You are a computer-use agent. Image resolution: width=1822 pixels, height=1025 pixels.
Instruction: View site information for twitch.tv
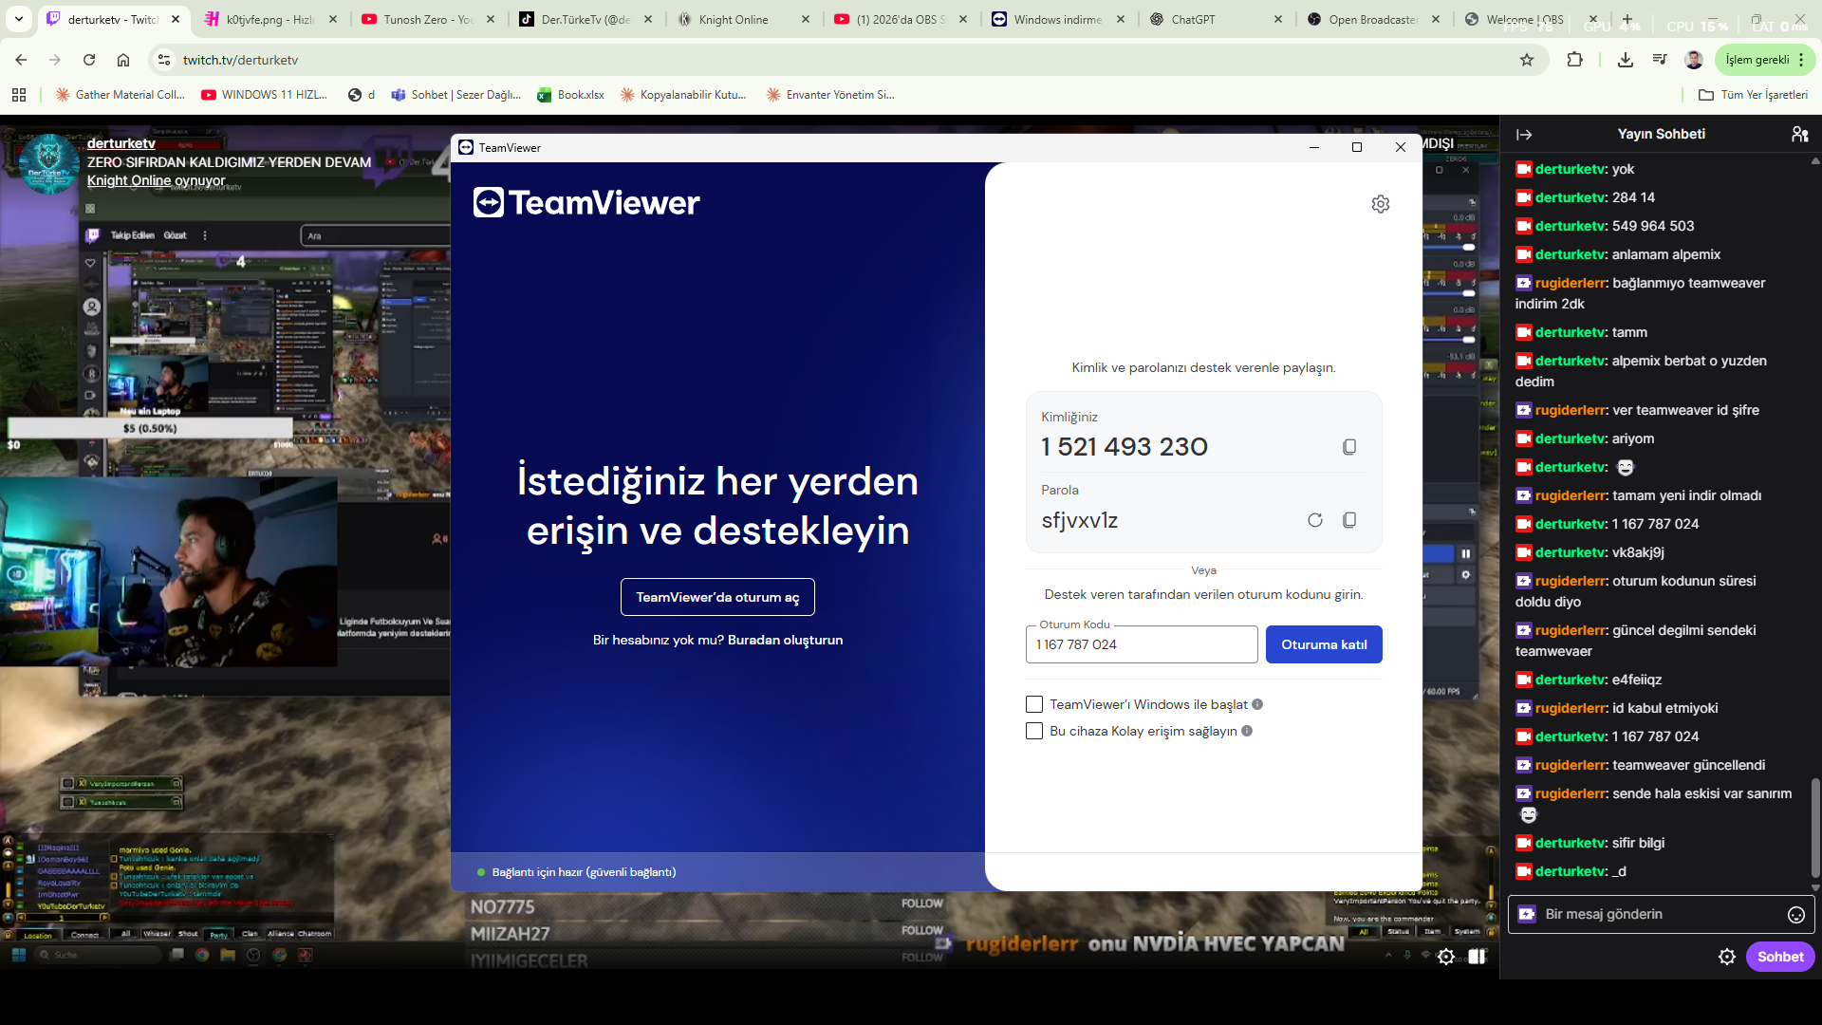(164, 60)
